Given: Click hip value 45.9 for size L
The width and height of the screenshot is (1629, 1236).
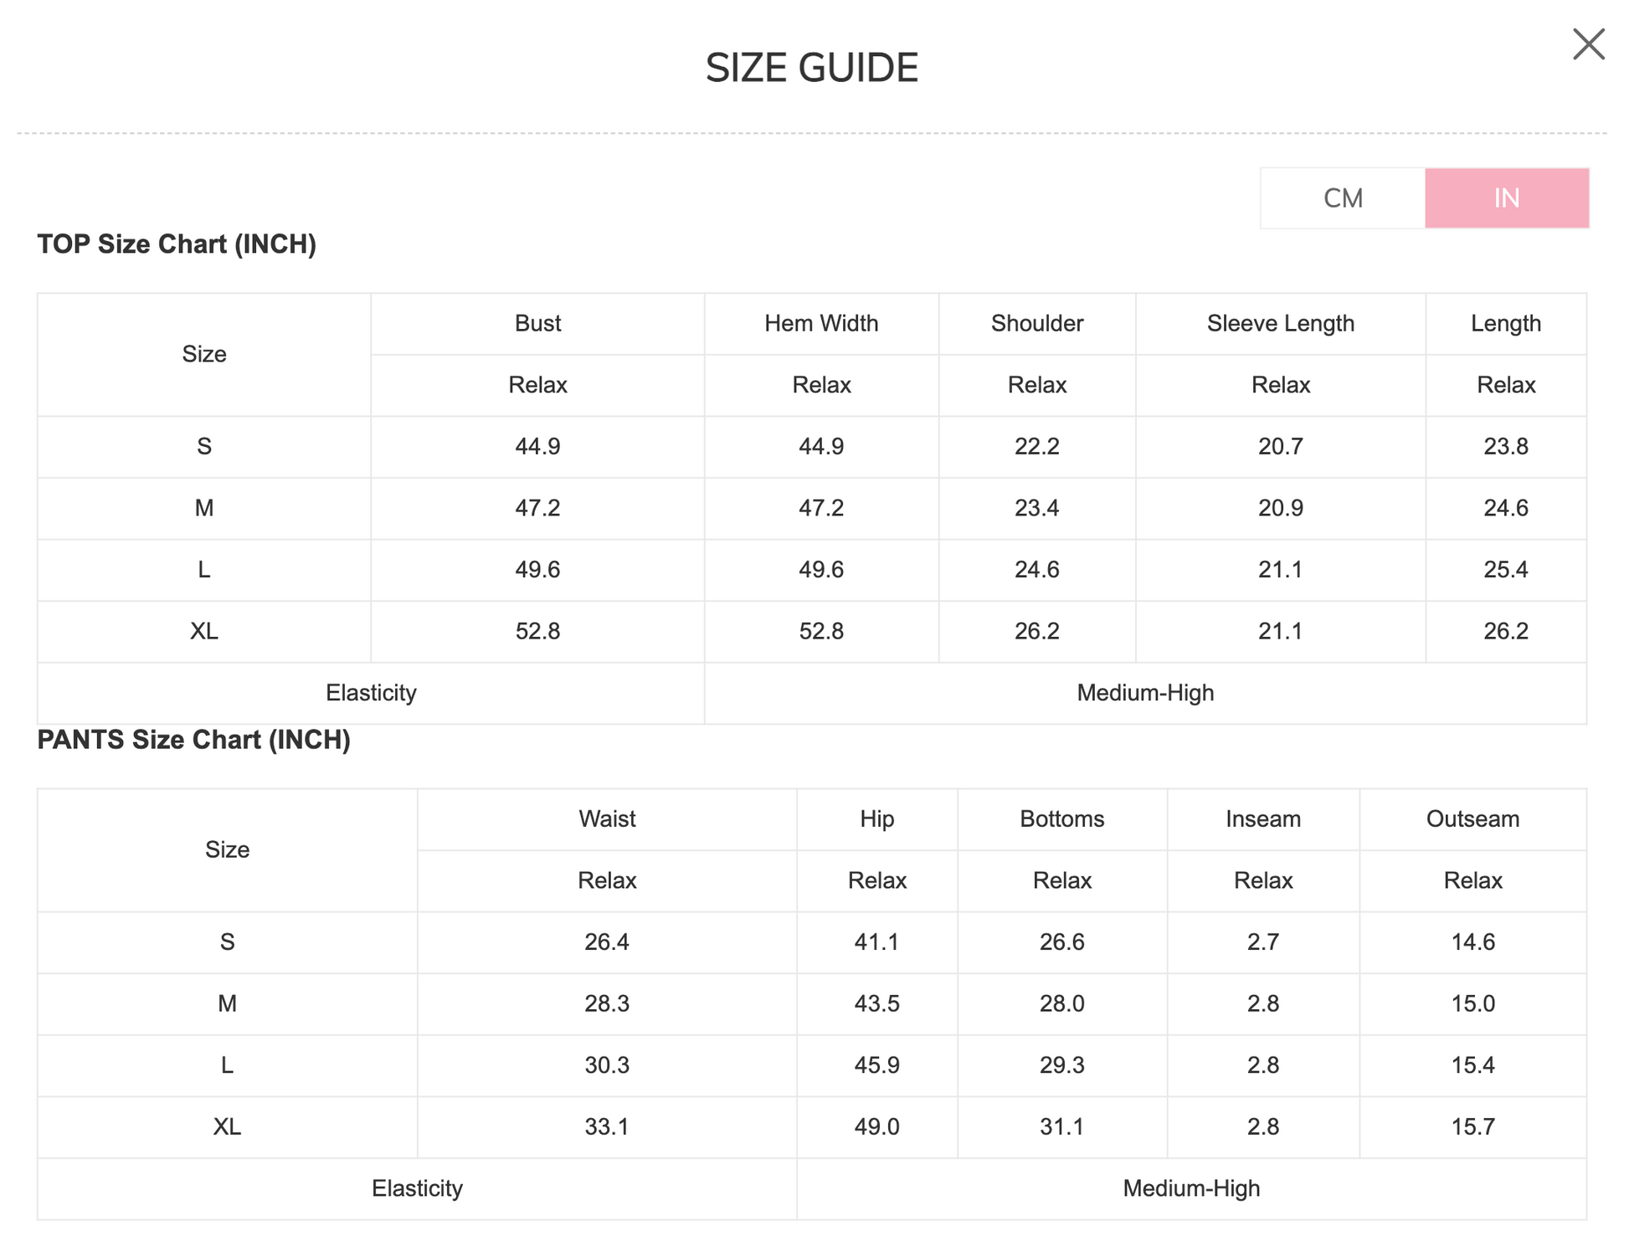Looking at the screenshot, I should click(876, 1065).
